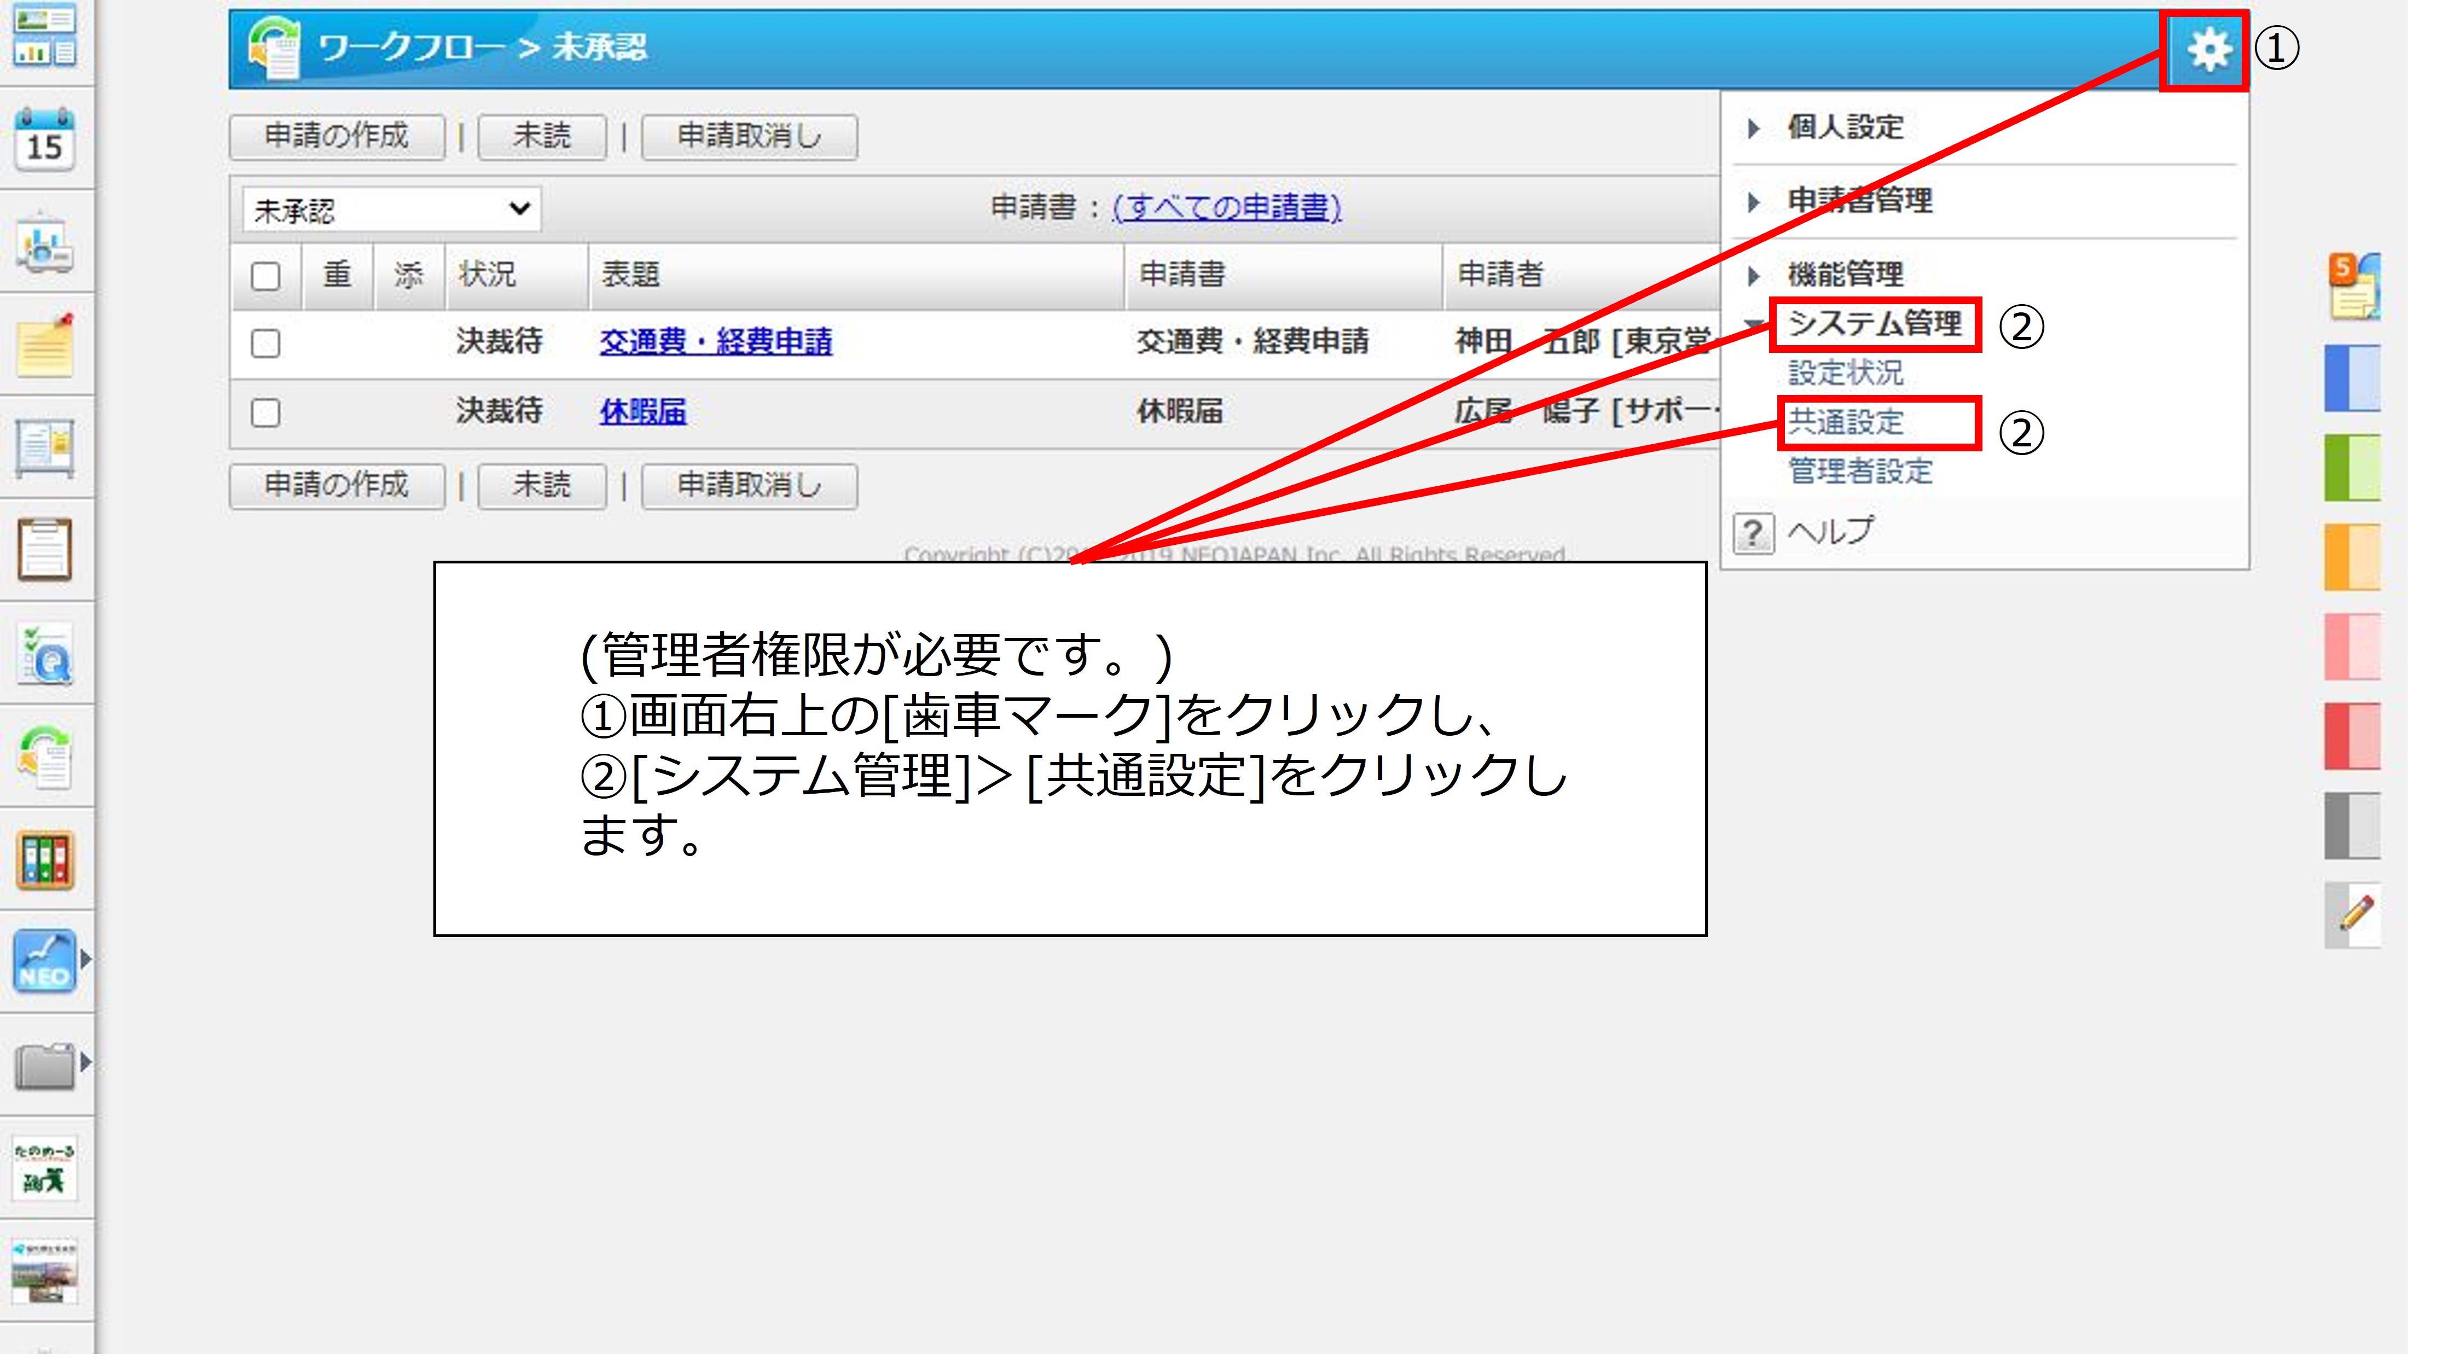The height and width of the screenshot is (1367, 2441).
Task: Click the top 申請の作成 button
Action: pyautogui.click(x=337, y=136)
